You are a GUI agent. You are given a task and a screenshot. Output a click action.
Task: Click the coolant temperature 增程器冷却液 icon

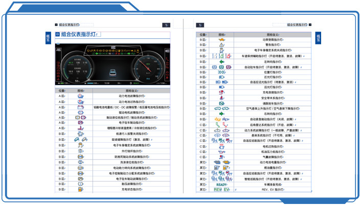pyautogui.click(x=81, y=128)
